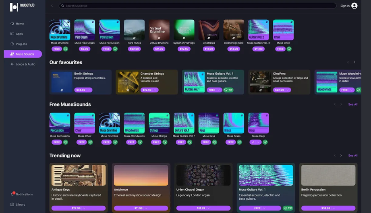Open the Plug-ins section in sidebar
The image size is (371, 213).
[19, 44]
